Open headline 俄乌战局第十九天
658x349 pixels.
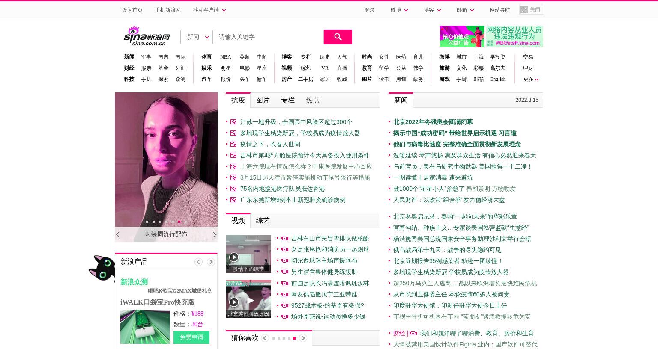447,250
